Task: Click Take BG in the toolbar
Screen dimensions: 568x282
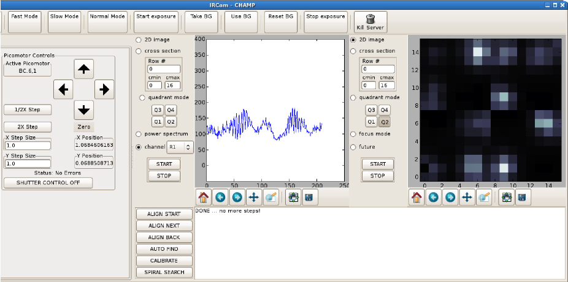Action: point(201,22)
